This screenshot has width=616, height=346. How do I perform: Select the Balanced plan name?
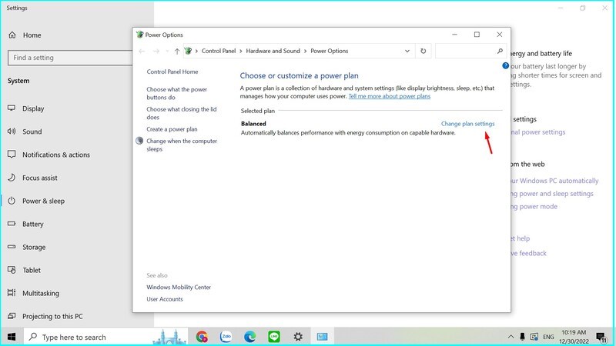pyautogui.click(x=253, y=124)
